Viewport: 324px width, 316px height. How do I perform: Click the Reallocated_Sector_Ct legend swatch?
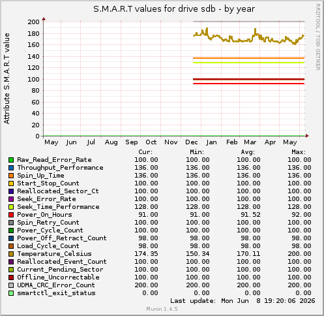point(11,191)
